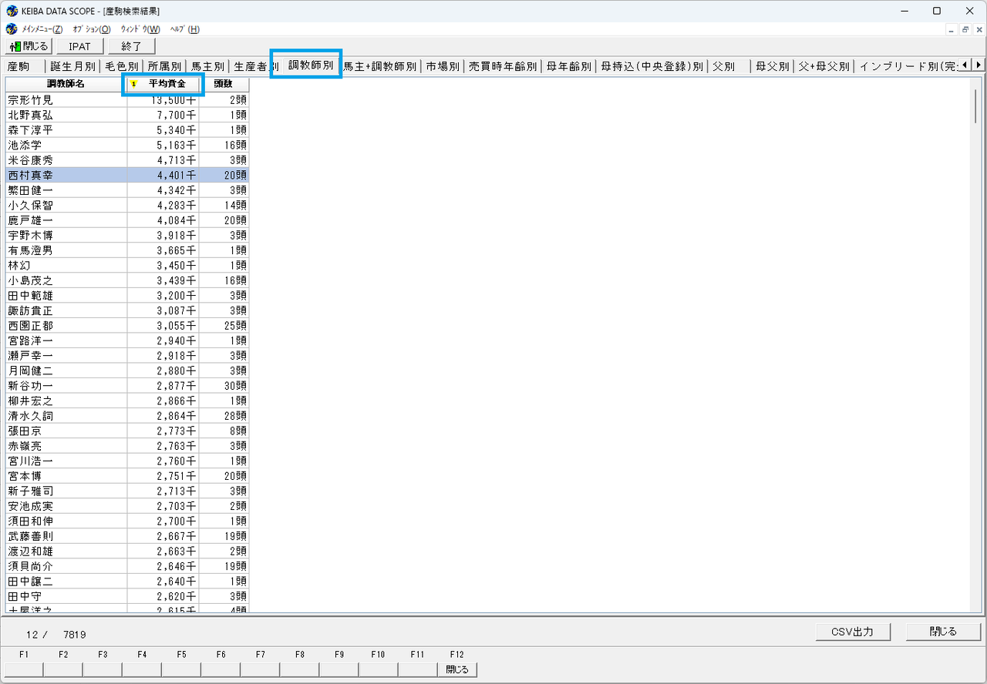Click the 閉じる button next to CSV出力
This screenshot has width=987, height=684.
[x=943, y=632]
